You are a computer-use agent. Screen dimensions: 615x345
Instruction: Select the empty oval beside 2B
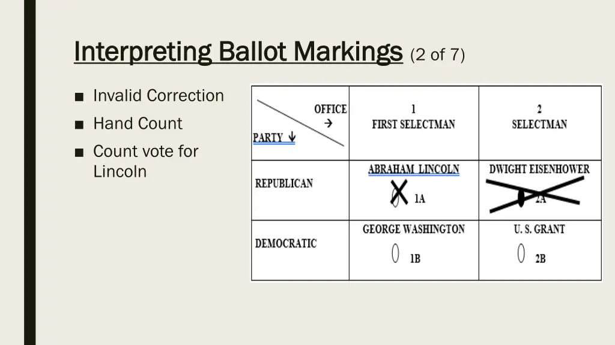(521, 253)
